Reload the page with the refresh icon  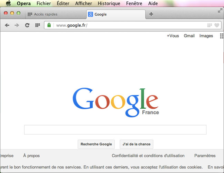[27, 25]
